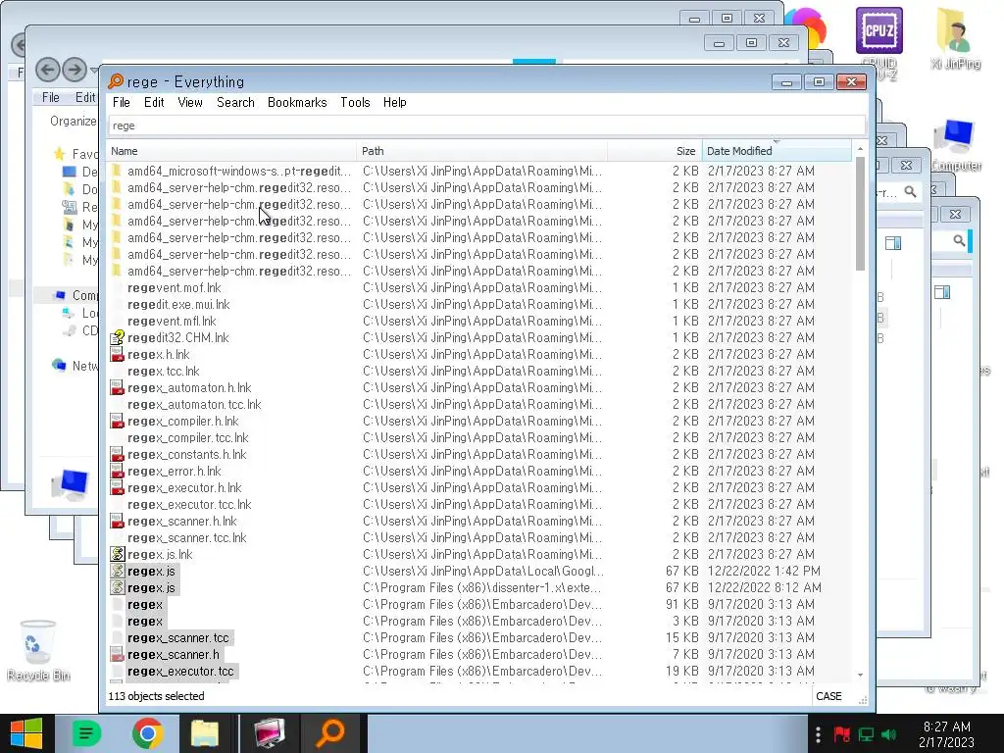Open the Edit menu in Everything

coord(154,102)
